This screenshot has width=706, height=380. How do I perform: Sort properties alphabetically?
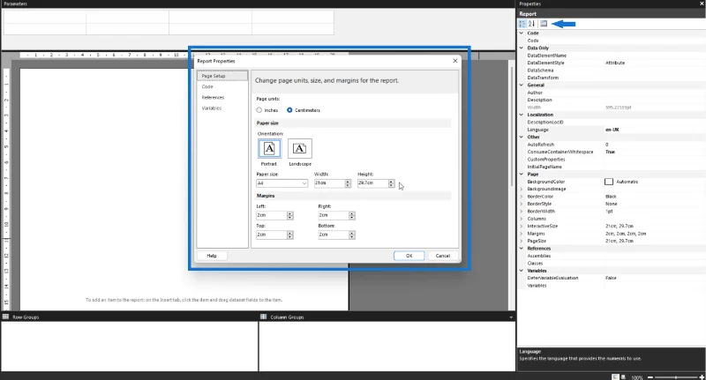(x=532, y=24)
